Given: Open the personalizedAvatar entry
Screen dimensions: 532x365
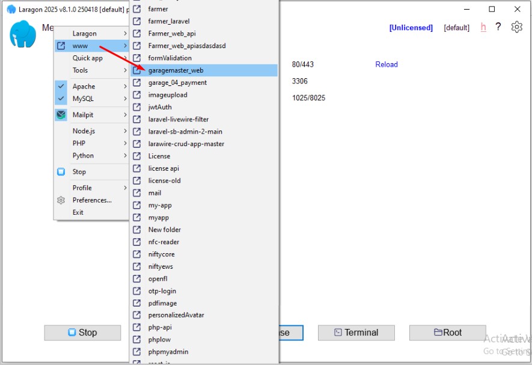Looking at the screenshot, I should pyautogui.click(x=204, y=314).
